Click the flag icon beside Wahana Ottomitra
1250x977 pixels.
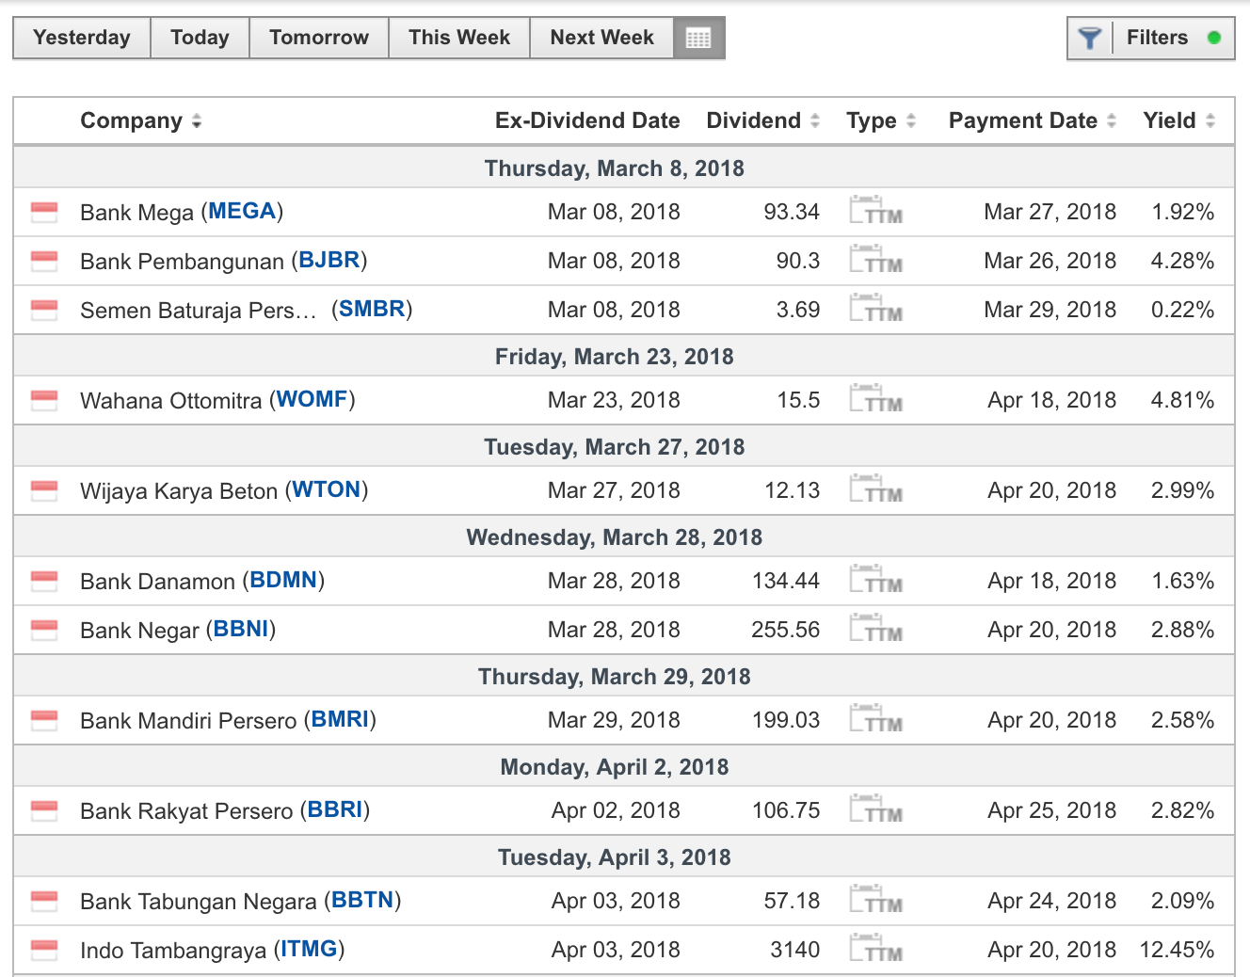[44, 400]
